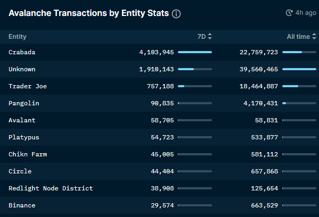This screenshot has height=217, width=319.
Task: Click the Unknown 7D progress bar
Action: [195, 69]
